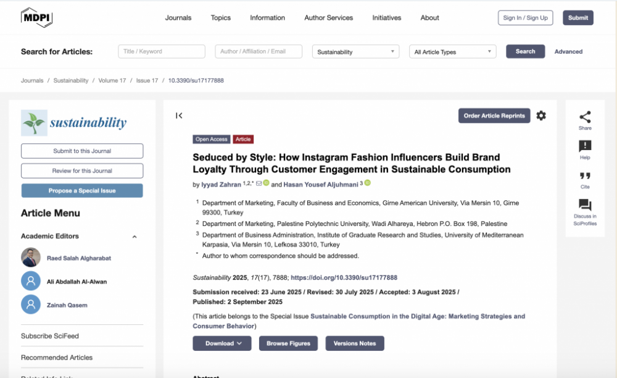Open the All Article Types dropdown
Screen dimensions: 617x378
click(x=453, y=52)
